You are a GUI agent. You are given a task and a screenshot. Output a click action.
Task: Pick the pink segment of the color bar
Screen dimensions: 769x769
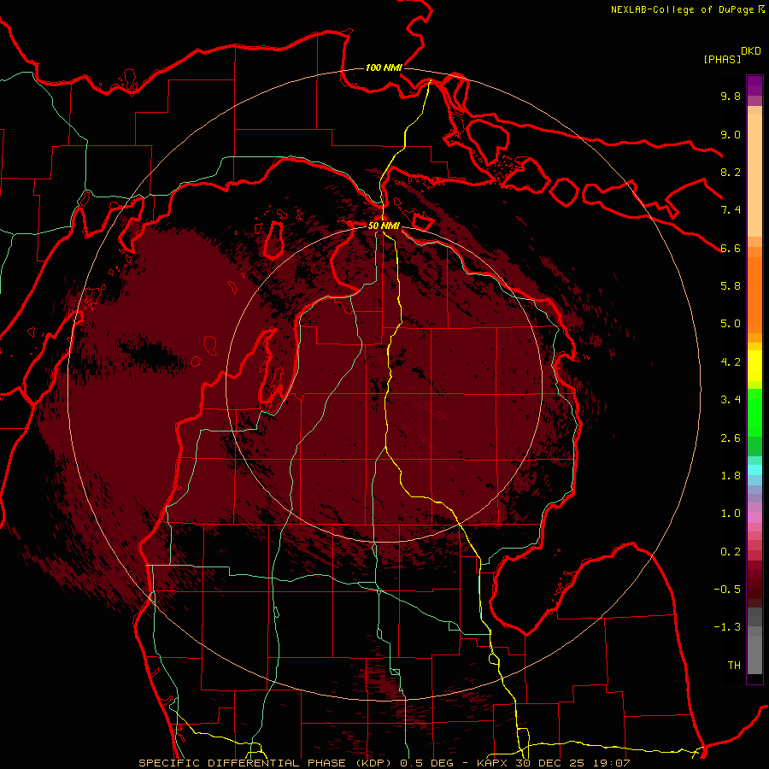pos(754,518)
